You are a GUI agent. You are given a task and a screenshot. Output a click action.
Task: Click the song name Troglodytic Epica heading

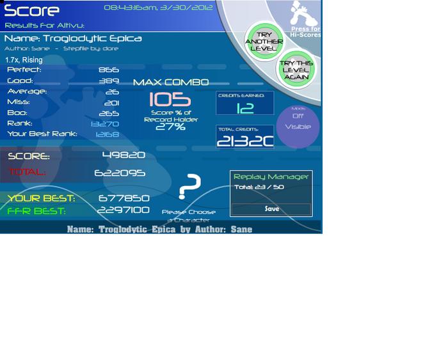point(73,38)
